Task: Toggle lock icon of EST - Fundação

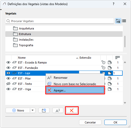Action: point(103,68)
